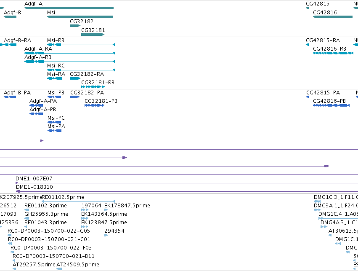358x271 pixels.
Task: Select the EK178847.5prime EST label
Action: pyautogui.click(x=127, y=206)
